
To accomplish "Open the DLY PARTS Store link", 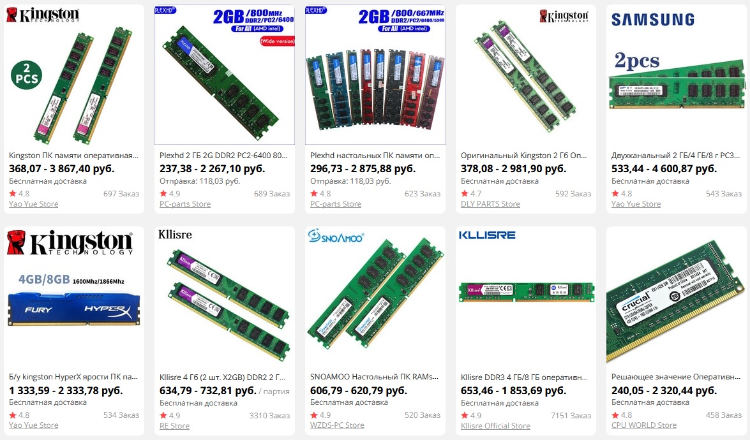I will pos(490,203).
